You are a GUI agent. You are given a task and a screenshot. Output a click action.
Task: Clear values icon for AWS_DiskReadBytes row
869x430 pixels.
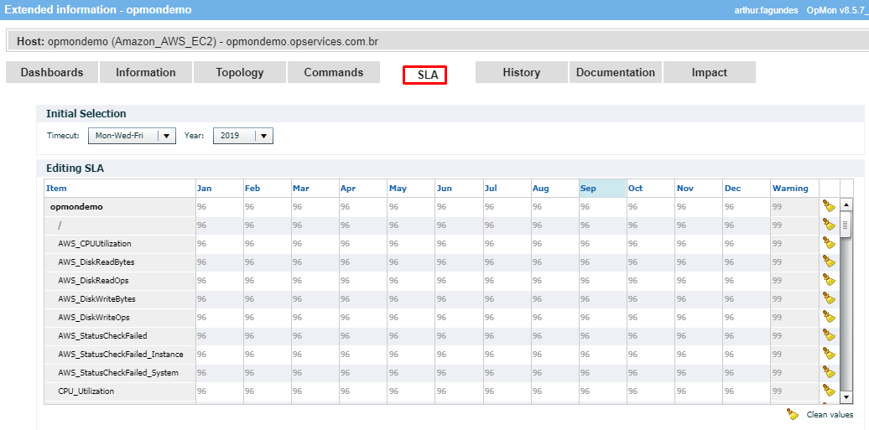(x=829, y=262)
